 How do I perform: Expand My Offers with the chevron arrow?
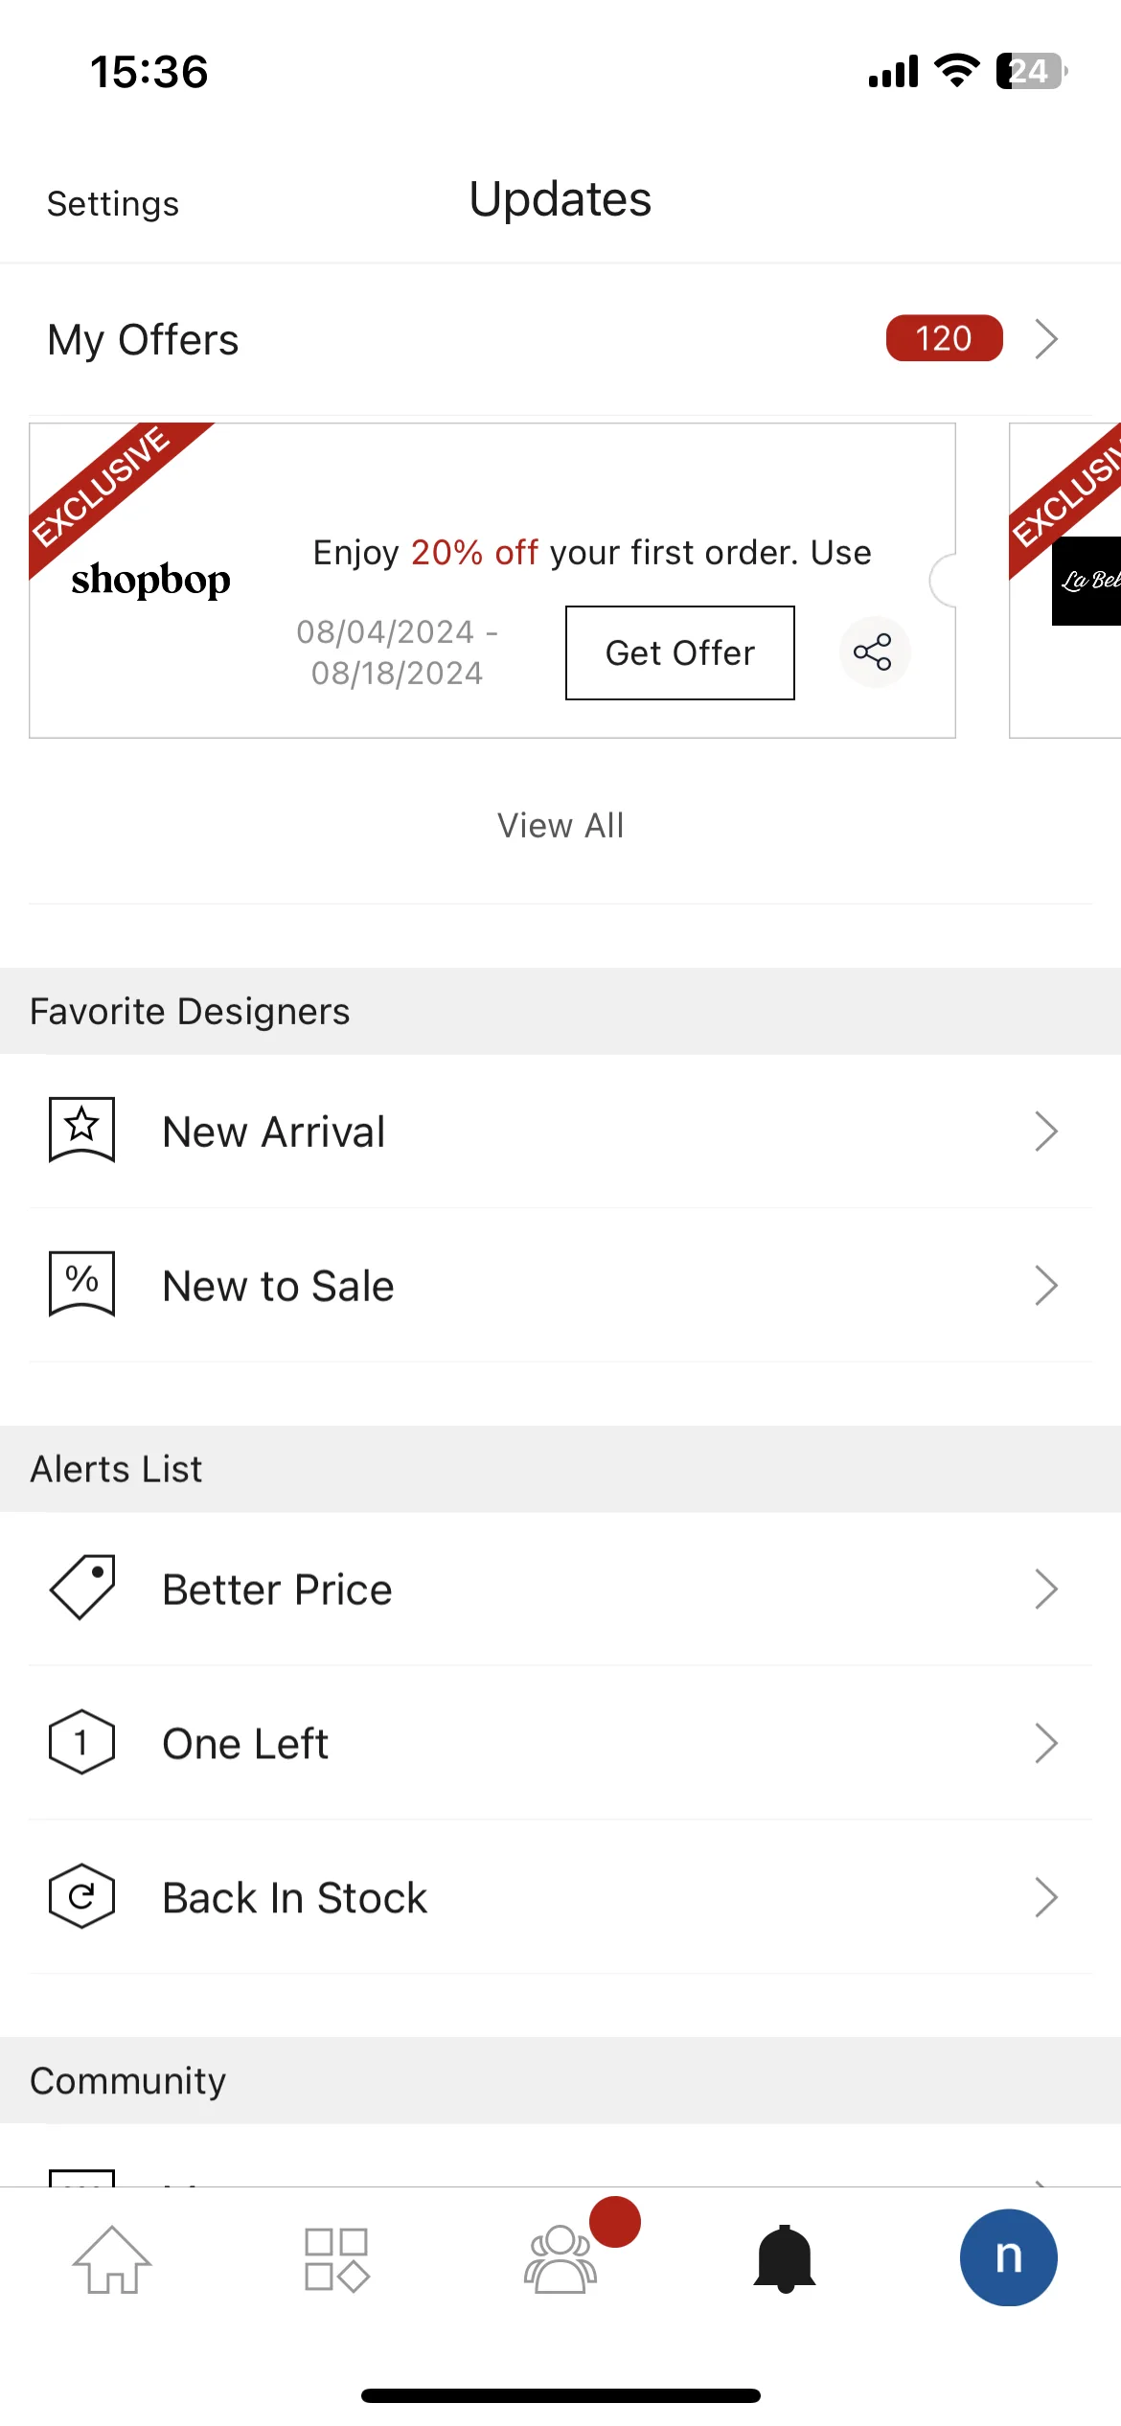coord(1046,338)
